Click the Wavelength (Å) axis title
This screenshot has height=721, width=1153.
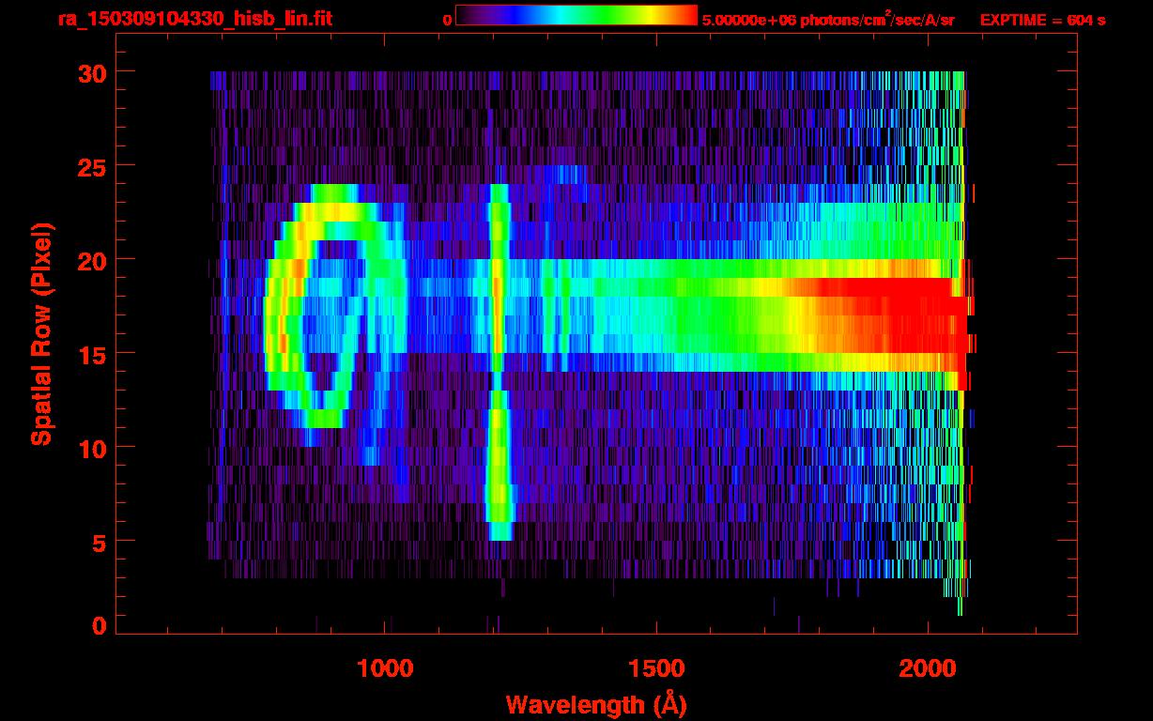pyautogui.click(x=596, y=703)
